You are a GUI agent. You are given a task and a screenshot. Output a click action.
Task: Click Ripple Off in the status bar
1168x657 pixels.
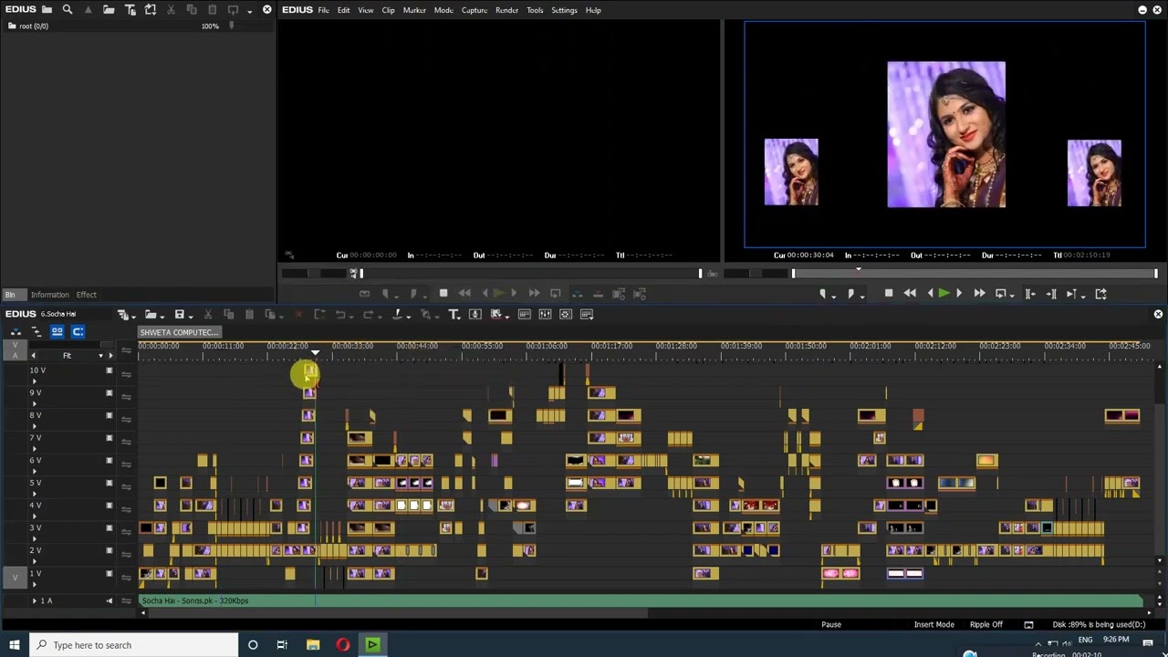pos(986,625)
